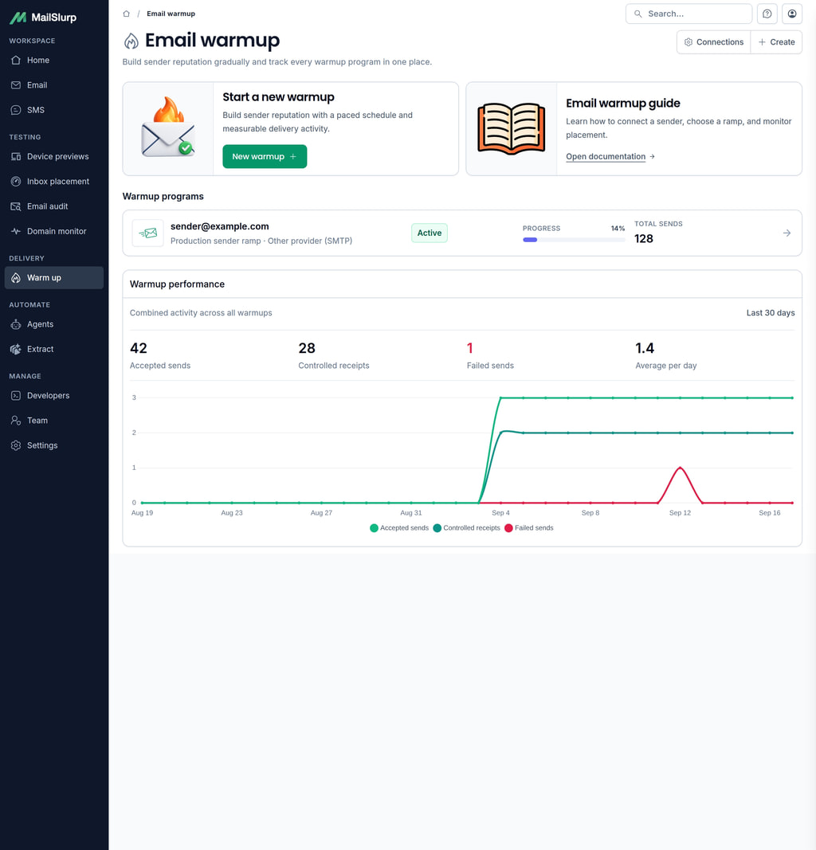Click the MailSlurp logo in the sidebar
816x850 pixels.
coord(43,18)
